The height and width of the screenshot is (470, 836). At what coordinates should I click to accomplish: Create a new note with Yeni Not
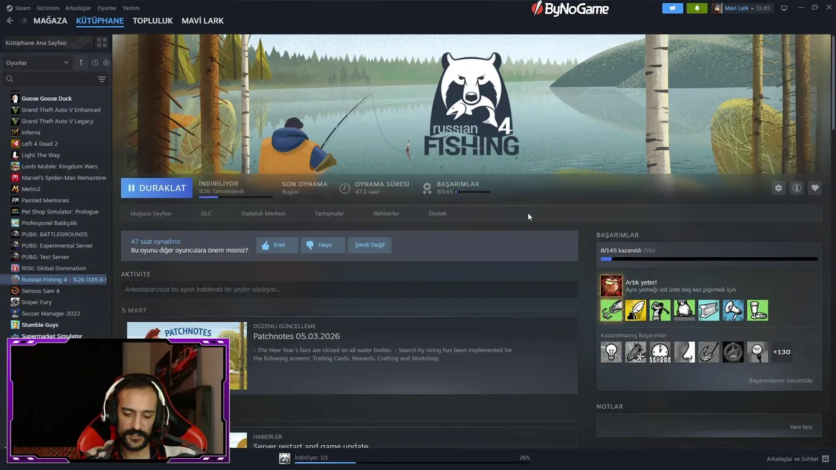pyautogui.click(x=801, y=427)
